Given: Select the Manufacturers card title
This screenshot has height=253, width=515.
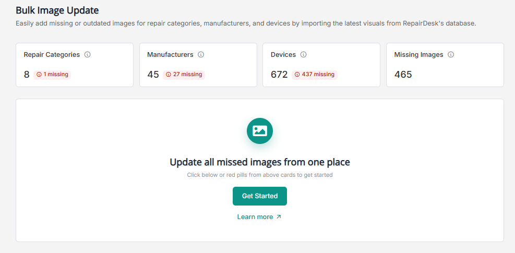Looking at the screenshot, I should click(x=170, y=55).
